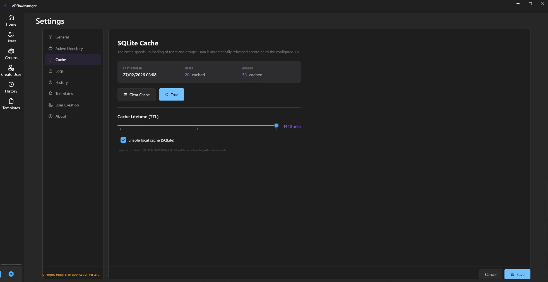Switch to Active Directory settings
Image resolution: width=548 pixels, height=282 pixels.
coord(69,48)
